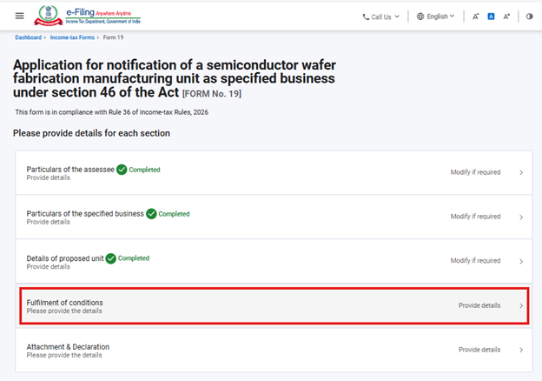Screen dimensions: 542x381
Task: Decrease the page font size
Action: [476, 17]
